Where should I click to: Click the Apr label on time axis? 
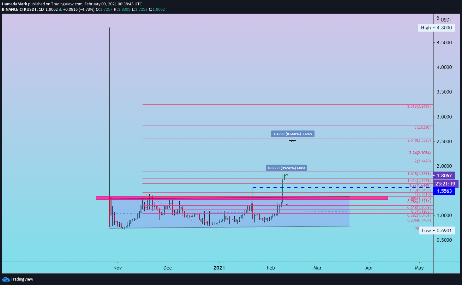369,268
